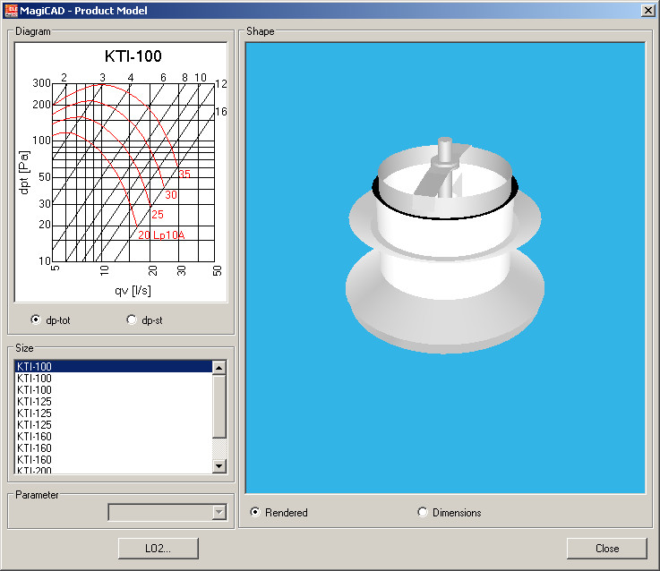Click the Size list scroll-up arrow
Screen dimensions: 660x571
click(x=219, y=368)
